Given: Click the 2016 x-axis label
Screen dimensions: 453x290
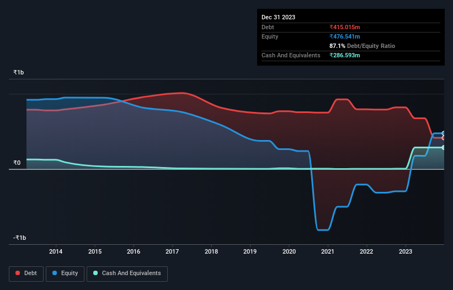Looking at the screenshot, I should click(134, 251).
